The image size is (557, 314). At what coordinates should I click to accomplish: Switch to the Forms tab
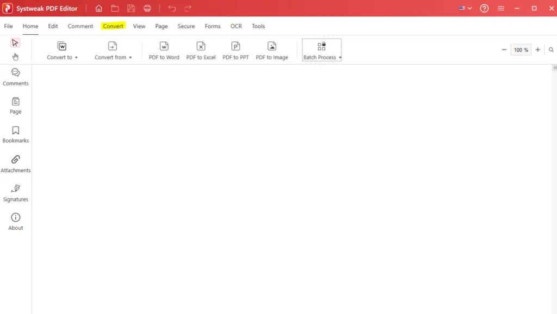click(x=213, y=26)
